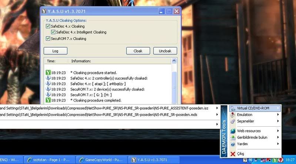
Task: Click the round blue arrow that shows hidden tray icons
Action: pyautogui.click(x=251, y=160)
